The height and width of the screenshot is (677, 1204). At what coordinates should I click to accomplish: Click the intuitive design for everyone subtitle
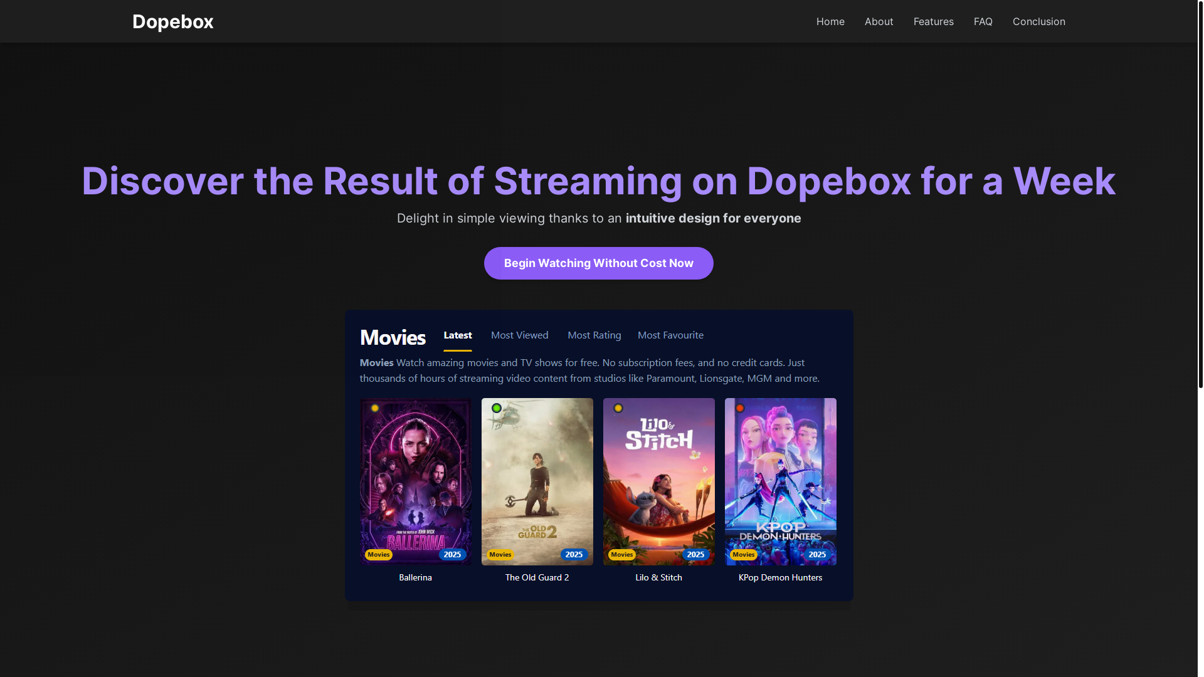pyautogui.click(x=713, y=218)
